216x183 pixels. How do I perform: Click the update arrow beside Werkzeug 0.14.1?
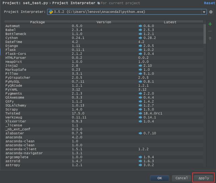click(x=140, y=117)
